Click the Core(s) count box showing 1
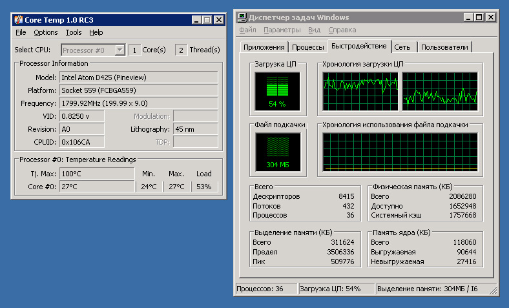The width and height of the screenshot is (509, 308). tap(134, 50)
